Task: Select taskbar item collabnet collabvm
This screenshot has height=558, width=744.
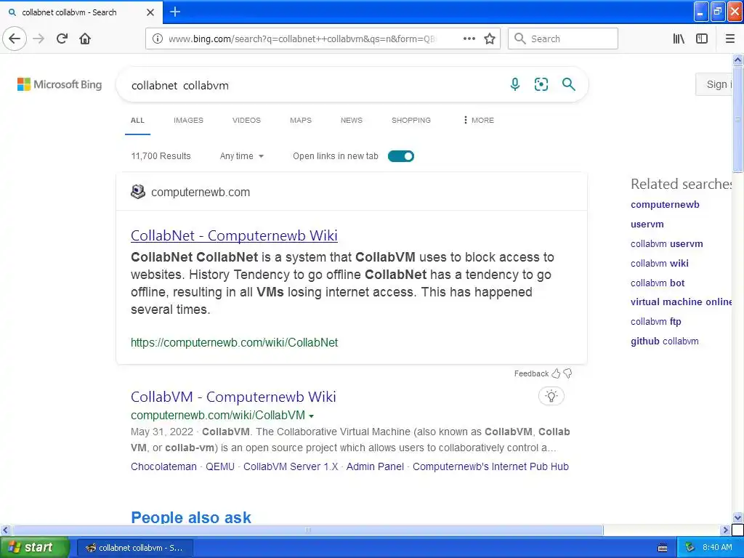Action: (x=134, y=548)
